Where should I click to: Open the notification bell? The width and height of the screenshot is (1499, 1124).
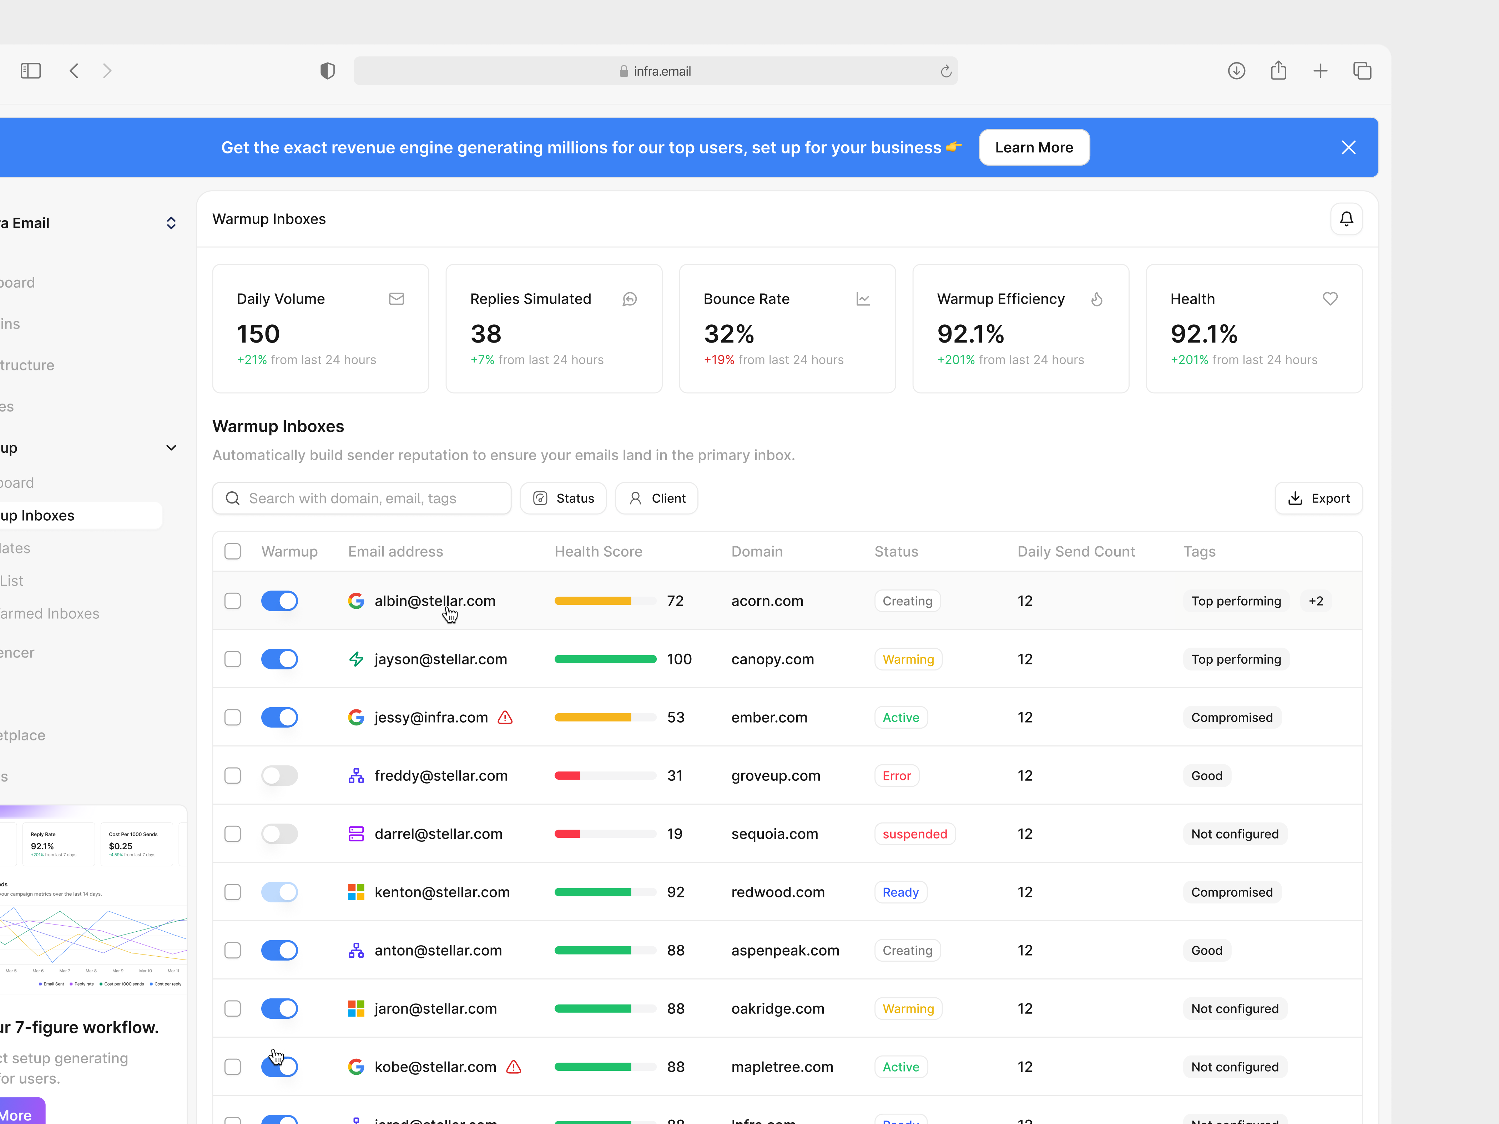click(1347, 219)
